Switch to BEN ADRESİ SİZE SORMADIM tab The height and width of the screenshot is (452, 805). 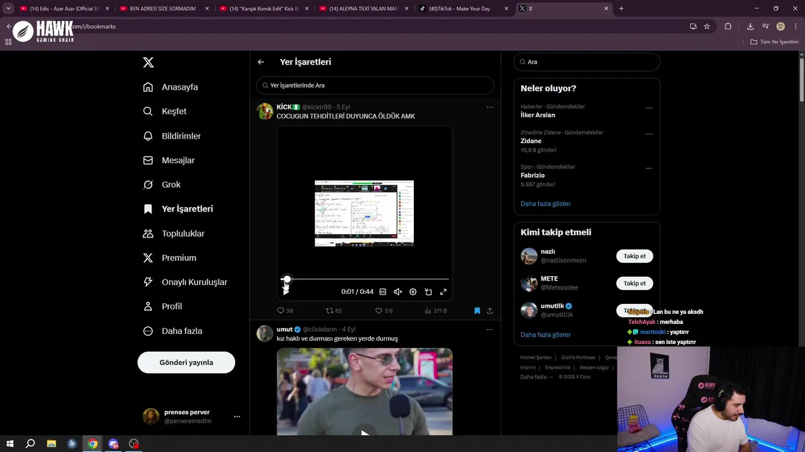pyautogui.click(x=164, y=9)
